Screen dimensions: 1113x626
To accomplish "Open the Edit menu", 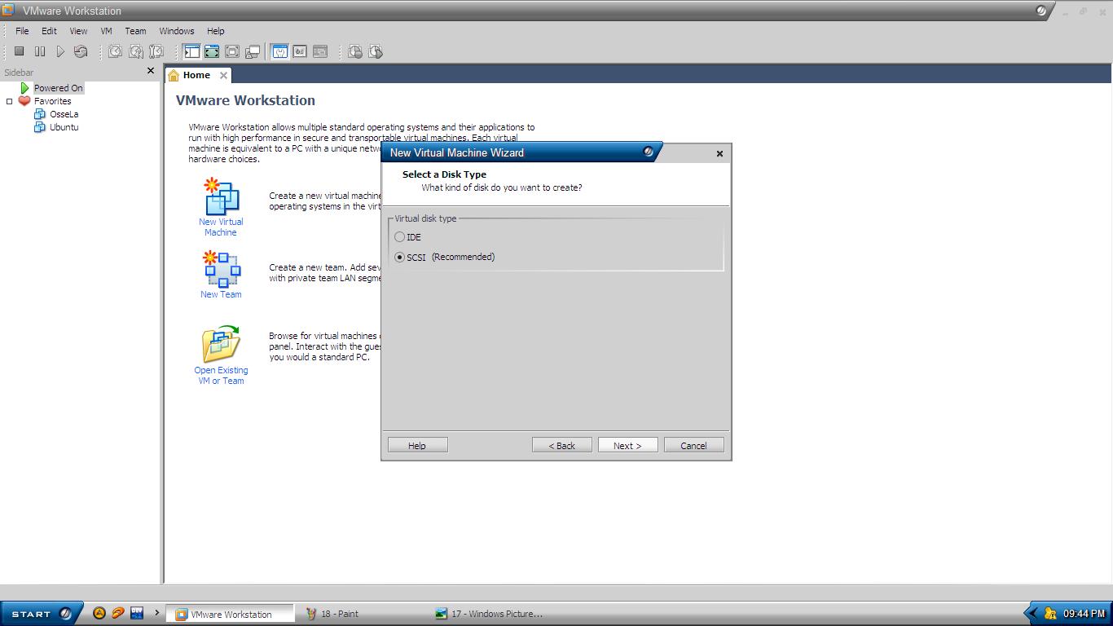I will (x=50, y=31).
